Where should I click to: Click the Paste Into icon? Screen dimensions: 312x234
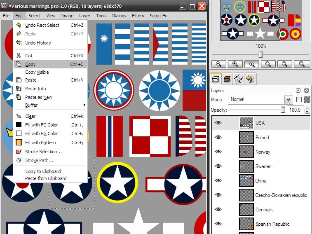pos(19,88)
